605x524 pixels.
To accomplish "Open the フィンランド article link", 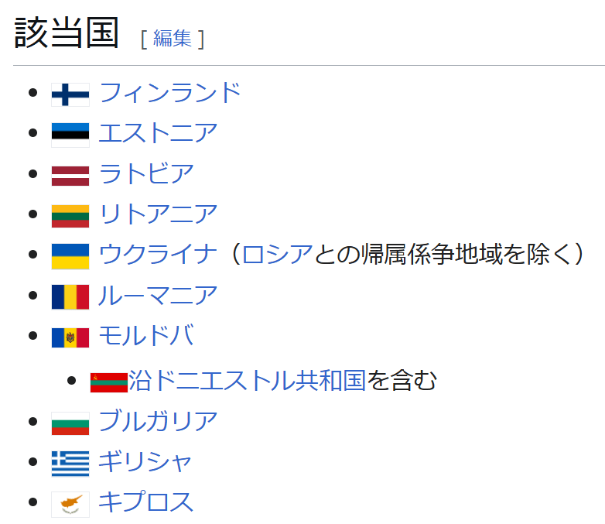I will point(170,93).
